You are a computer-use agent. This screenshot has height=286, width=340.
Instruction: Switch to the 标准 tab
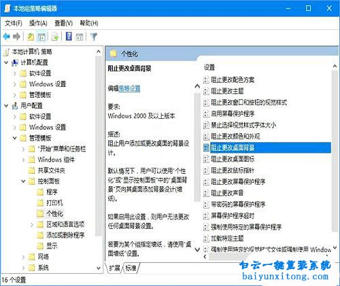point(131,268)
